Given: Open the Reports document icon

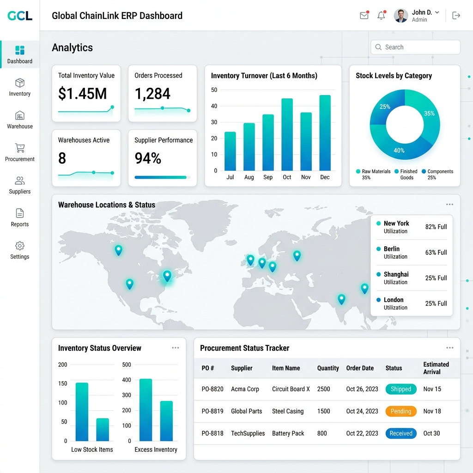Looking at the screenshot, I should click(20, 213).
